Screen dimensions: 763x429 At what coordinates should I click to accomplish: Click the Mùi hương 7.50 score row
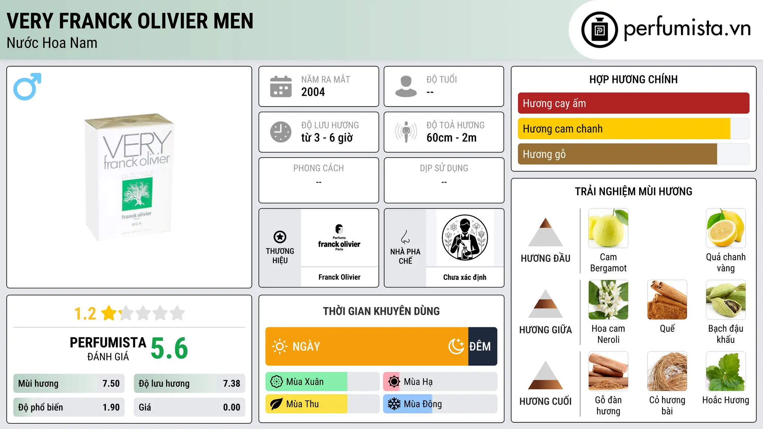[69, 384]
